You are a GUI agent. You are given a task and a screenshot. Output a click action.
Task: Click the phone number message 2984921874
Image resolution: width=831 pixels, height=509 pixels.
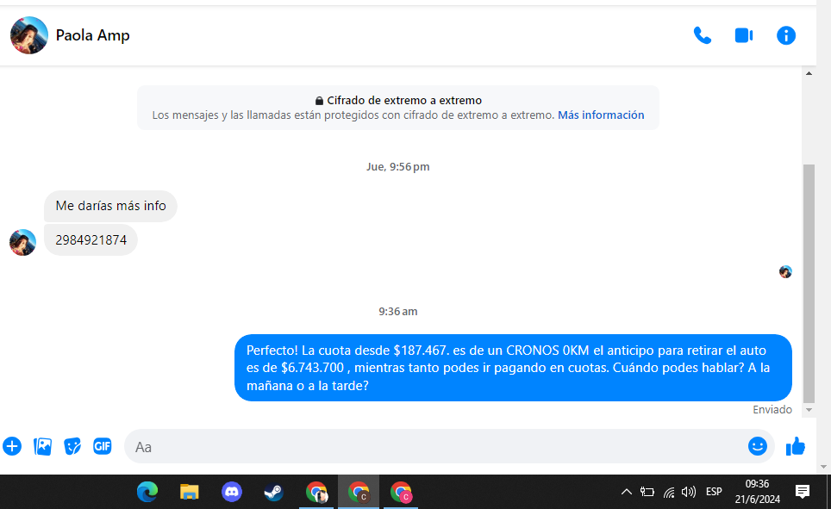91,240
